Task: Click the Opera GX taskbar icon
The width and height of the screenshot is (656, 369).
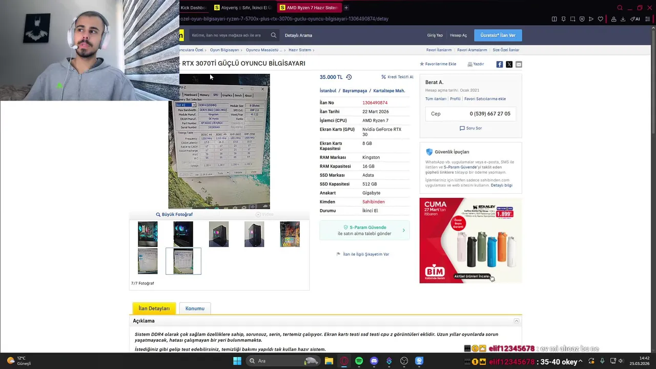Action: [x=344, y=361]
